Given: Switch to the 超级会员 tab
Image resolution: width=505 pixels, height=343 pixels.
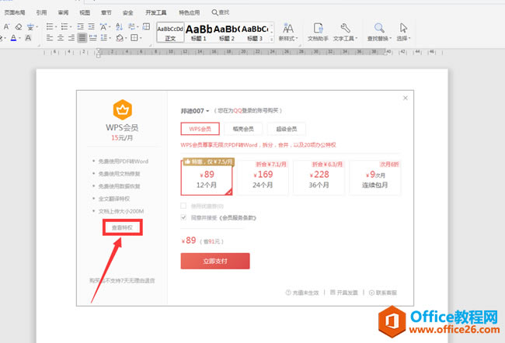Looking at the screenshot, I should (287, 129).
